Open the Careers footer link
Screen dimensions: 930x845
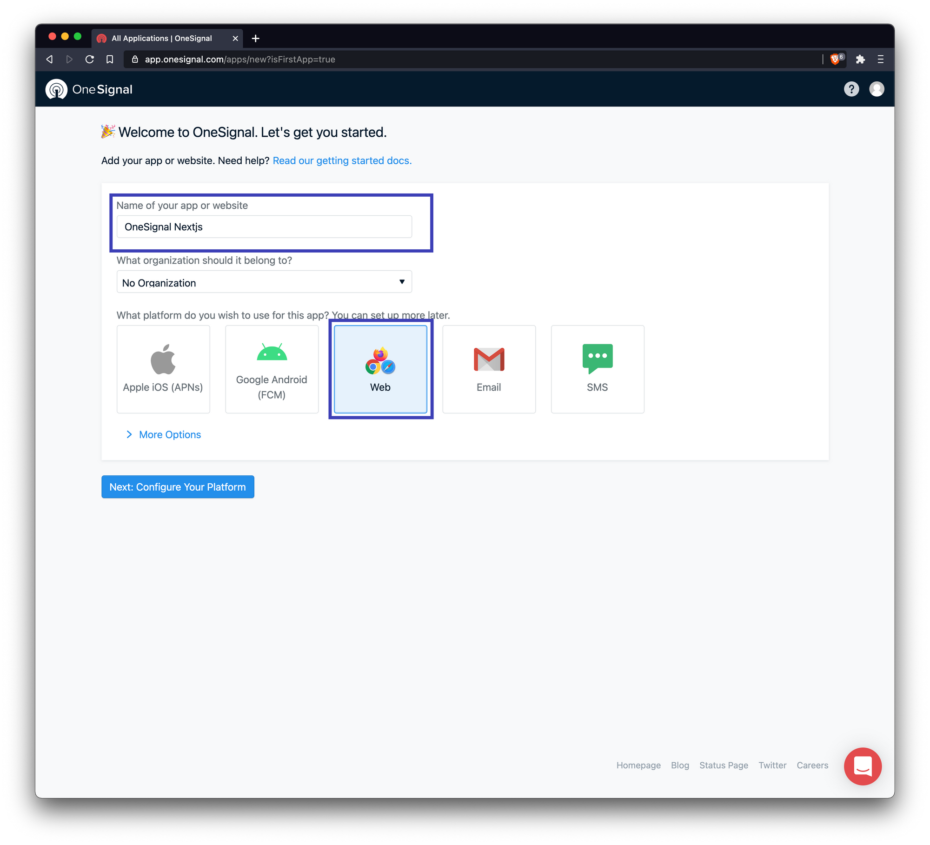(x=812, y=765)
